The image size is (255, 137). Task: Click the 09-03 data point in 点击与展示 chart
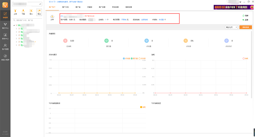135,93
